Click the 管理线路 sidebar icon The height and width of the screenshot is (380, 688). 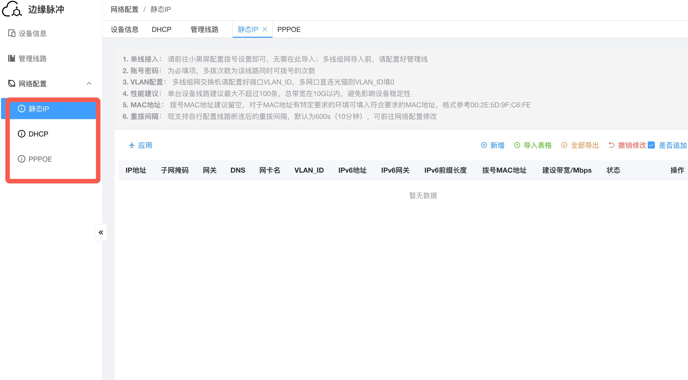click(x=12, y=58)
